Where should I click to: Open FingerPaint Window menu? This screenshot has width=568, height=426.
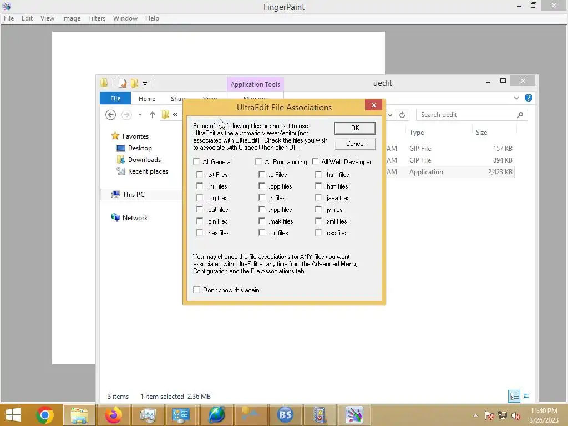(x=125, y=18)
